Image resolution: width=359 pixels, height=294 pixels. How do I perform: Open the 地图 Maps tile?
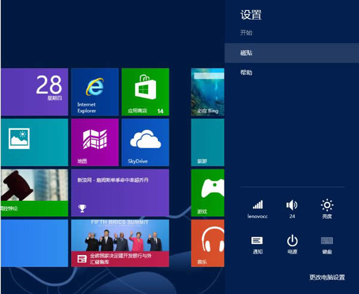pos(95,142)
